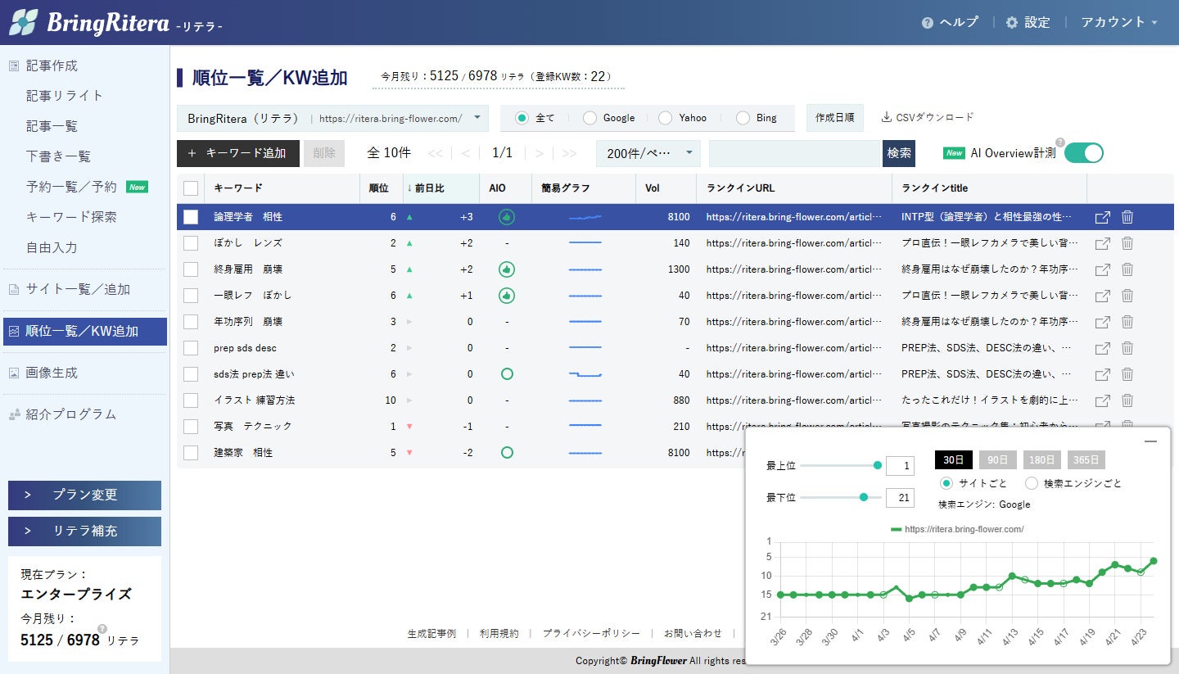
Task: Open help via the question mark icon
Action: click(x=927, y=23)
